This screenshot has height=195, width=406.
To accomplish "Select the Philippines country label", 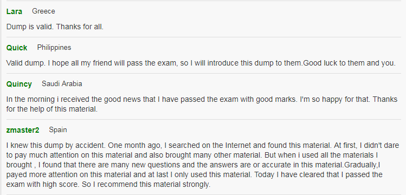I will click(54, 48).
